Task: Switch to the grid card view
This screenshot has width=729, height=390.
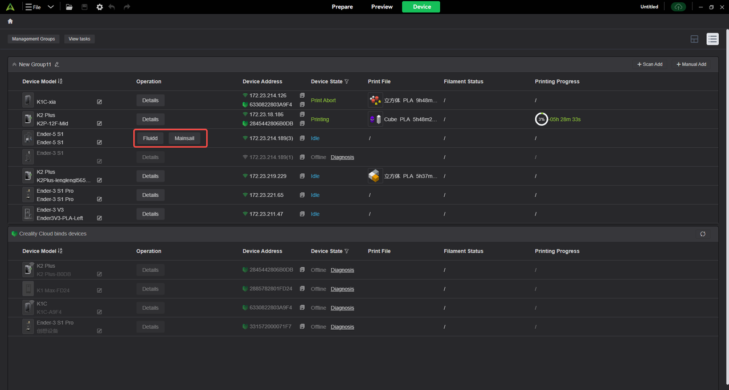Action: click(694, 39)
